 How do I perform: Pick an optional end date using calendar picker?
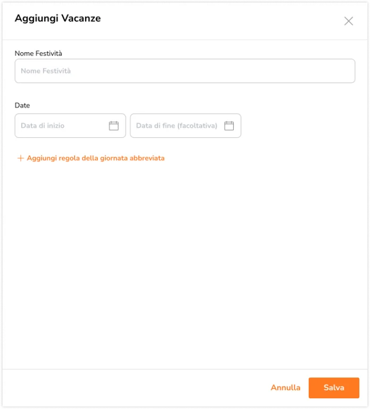[229, 126]
